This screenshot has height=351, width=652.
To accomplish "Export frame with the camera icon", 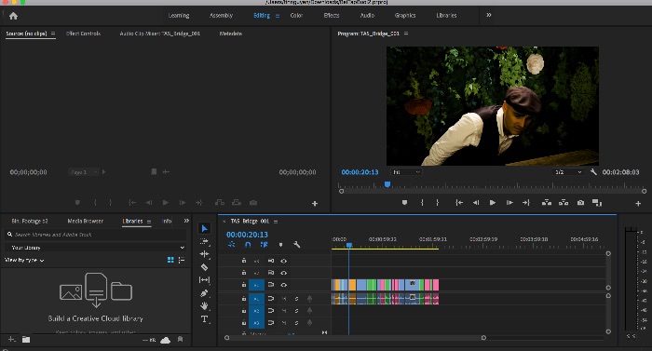I will pyautogui.click(x=580, y=203).
